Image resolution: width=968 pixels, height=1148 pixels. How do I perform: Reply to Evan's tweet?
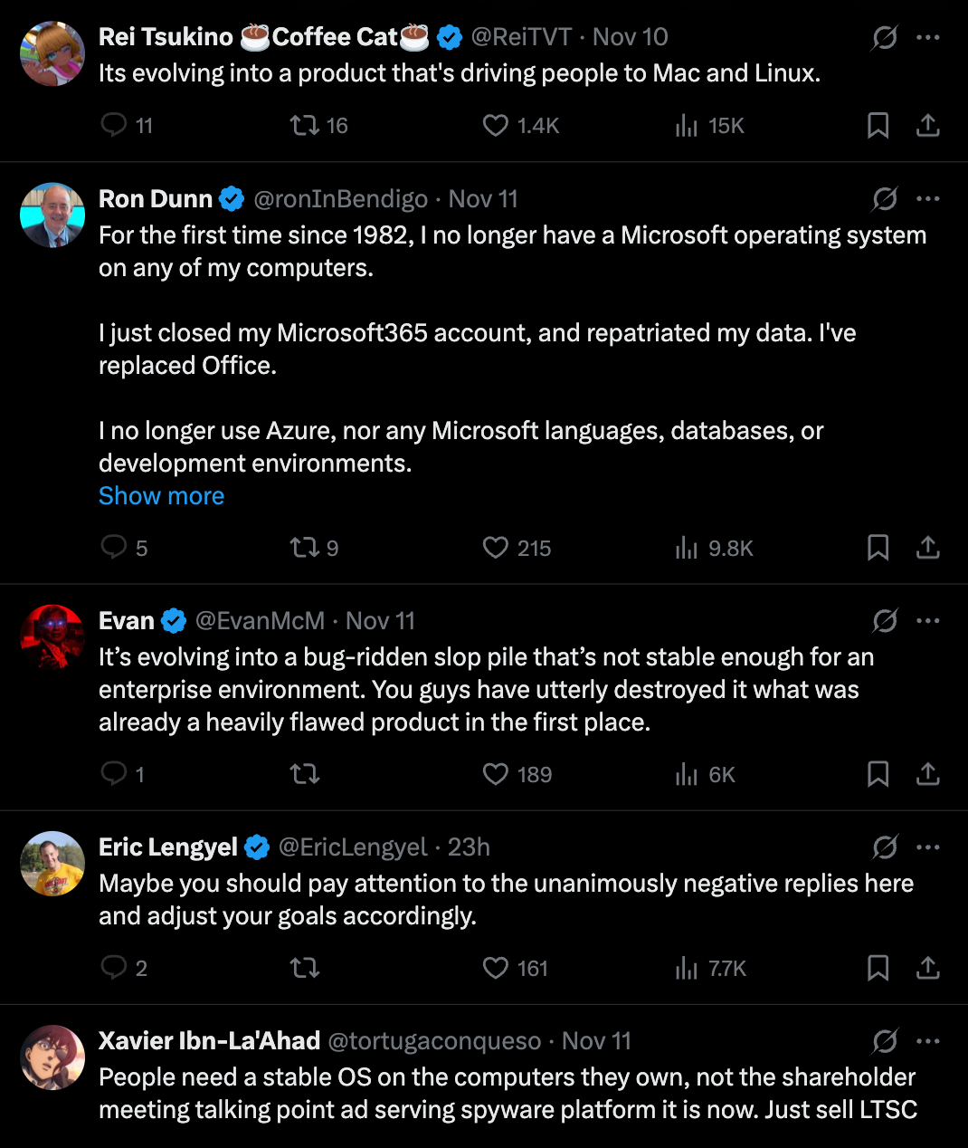click(114, 774)
